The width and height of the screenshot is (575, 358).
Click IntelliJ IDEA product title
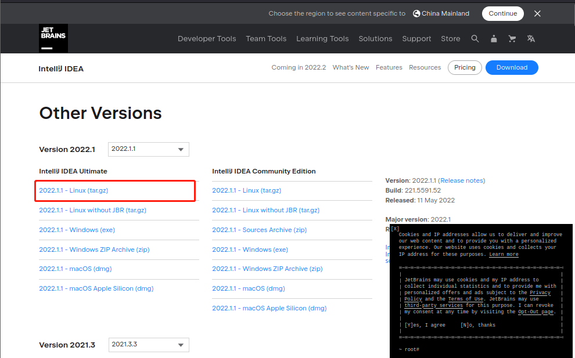click(61, 69)
